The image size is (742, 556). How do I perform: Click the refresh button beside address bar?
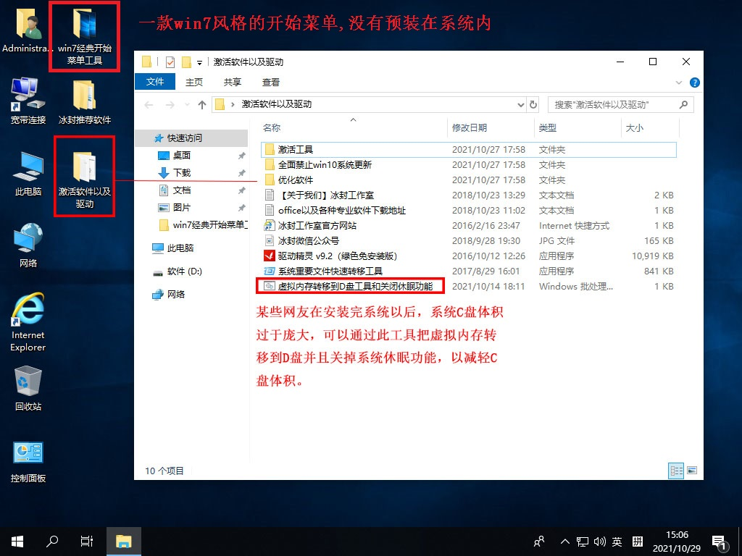tap(535, 104)
